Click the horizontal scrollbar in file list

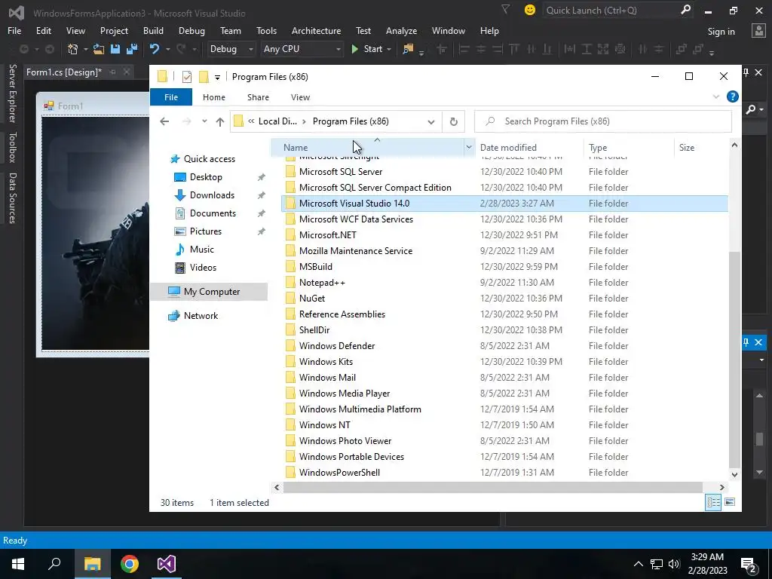click(x=493, y=488)
